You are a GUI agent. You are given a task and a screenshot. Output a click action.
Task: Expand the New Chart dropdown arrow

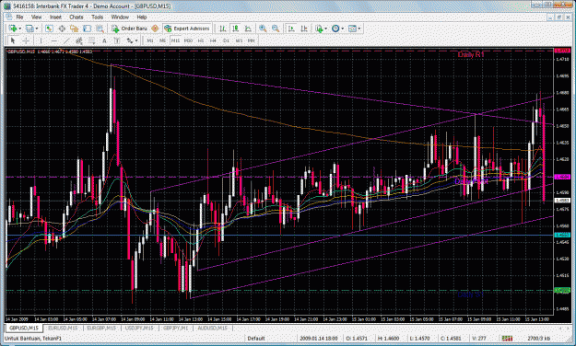pyautogui.click(x=20, y=29)
